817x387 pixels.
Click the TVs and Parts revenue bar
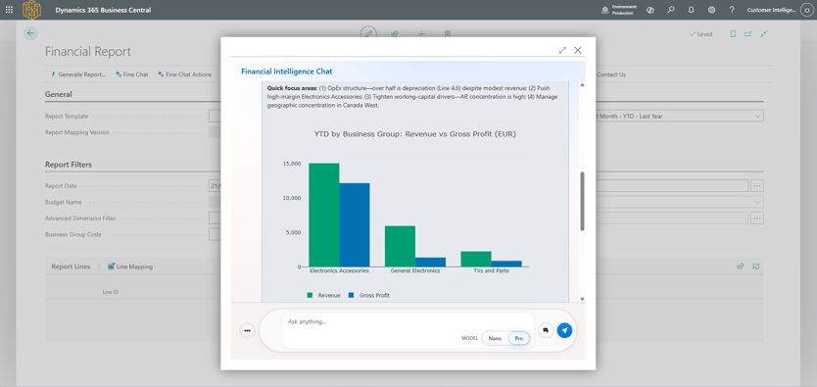(x=476, y=259)
